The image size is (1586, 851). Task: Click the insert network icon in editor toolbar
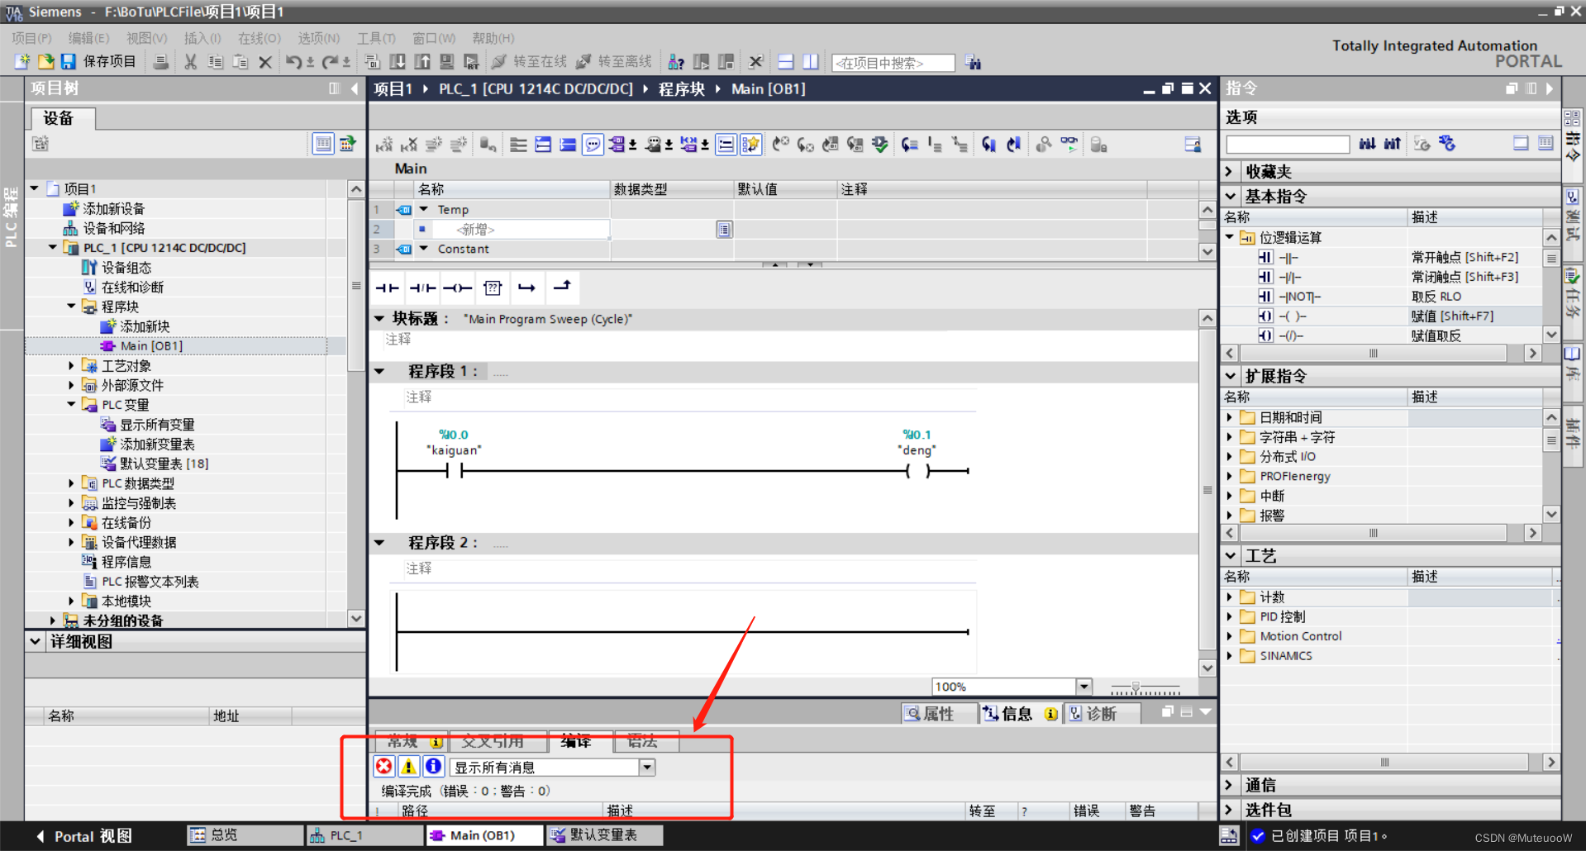click(x=384, y=145)
